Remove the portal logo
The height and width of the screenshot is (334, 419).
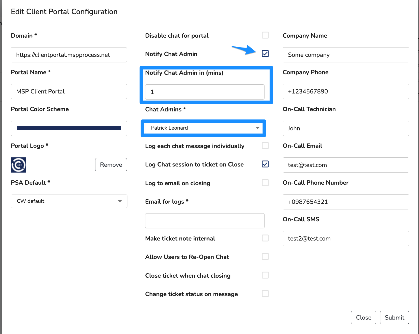[111, 165]
